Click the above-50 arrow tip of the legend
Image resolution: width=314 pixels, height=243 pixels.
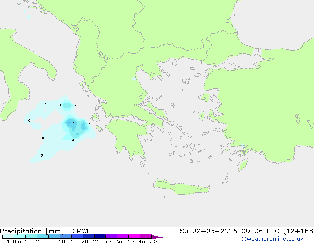[x=157, y=237]
